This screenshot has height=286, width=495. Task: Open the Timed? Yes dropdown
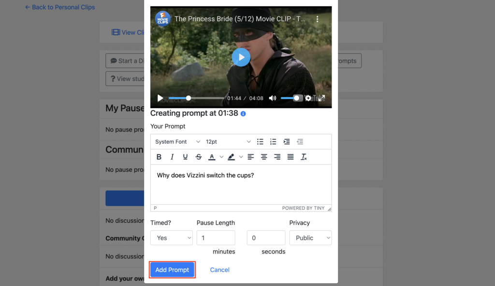(172, 238)
